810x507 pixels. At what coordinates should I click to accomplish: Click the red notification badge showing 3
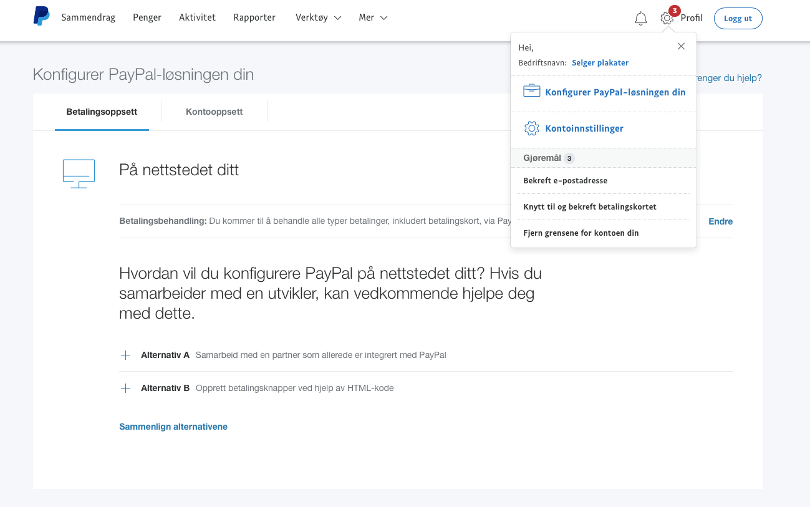point(674,11)
